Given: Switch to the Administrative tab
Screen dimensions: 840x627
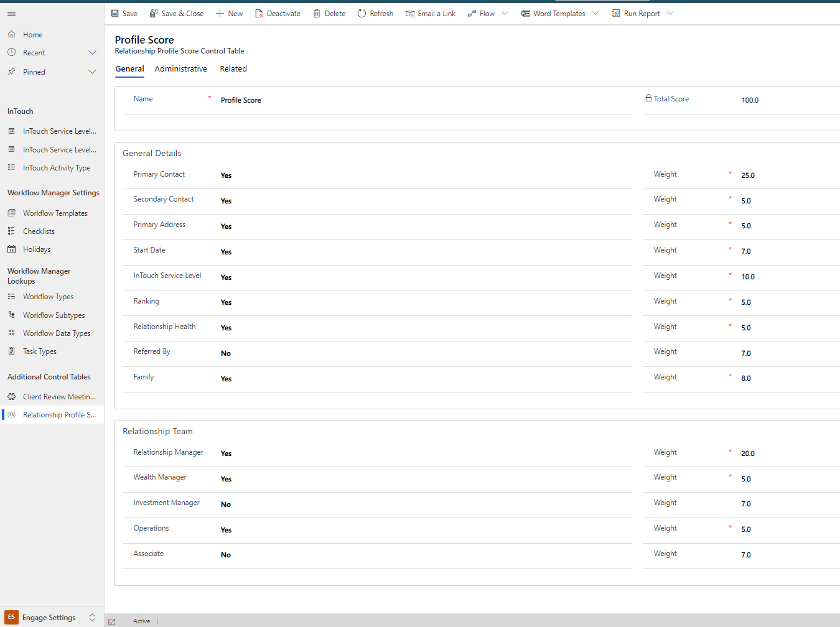Looking at the screenshot, I should pyautogui.click(x=180, y=68).
